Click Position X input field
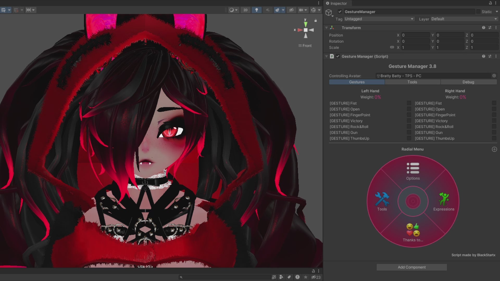This screenshot has width=500, height=281. coord(415,35)
